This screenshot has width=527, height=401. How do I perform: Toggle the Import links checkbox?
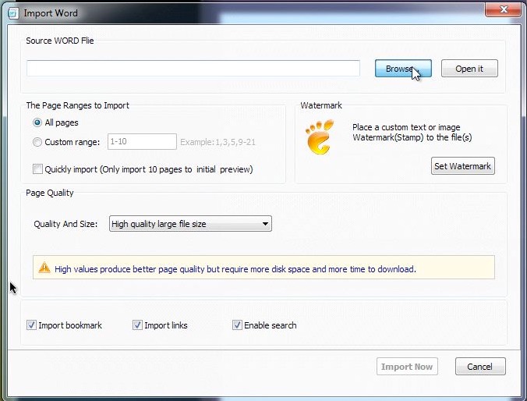coord(137,325)
